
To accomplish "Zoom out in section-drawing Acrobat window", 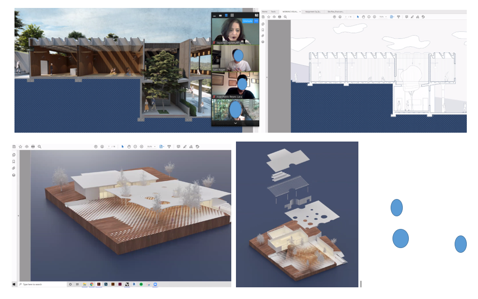I will coord(369,17).
